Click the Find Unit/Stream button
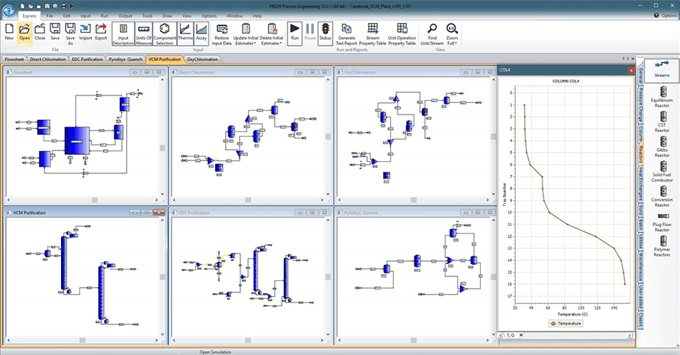The width and height of the screenshot is (680, 355). (433, 32)
